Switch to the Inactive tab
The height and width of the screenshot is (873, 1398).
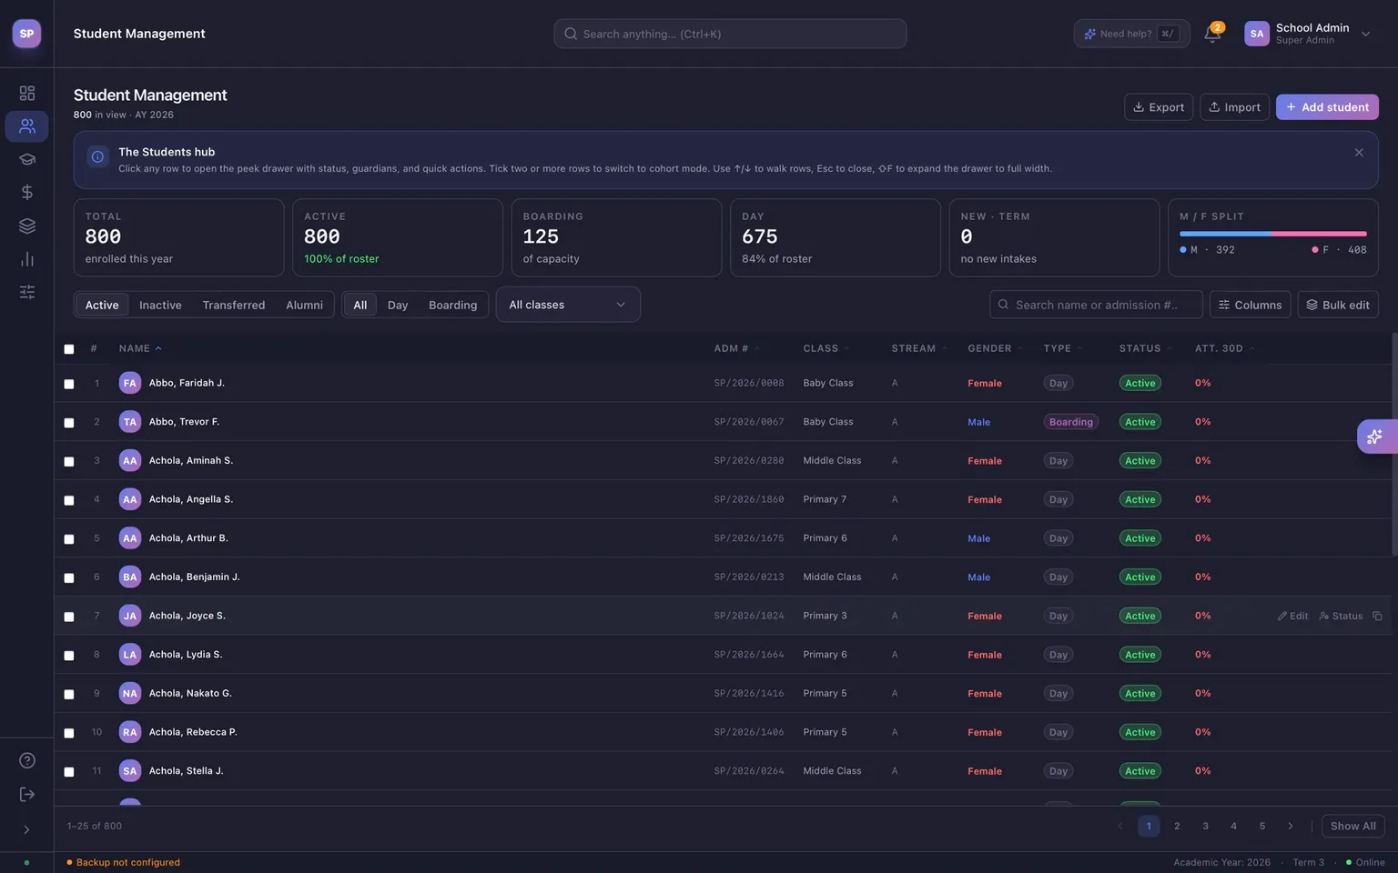click(160, 305)
